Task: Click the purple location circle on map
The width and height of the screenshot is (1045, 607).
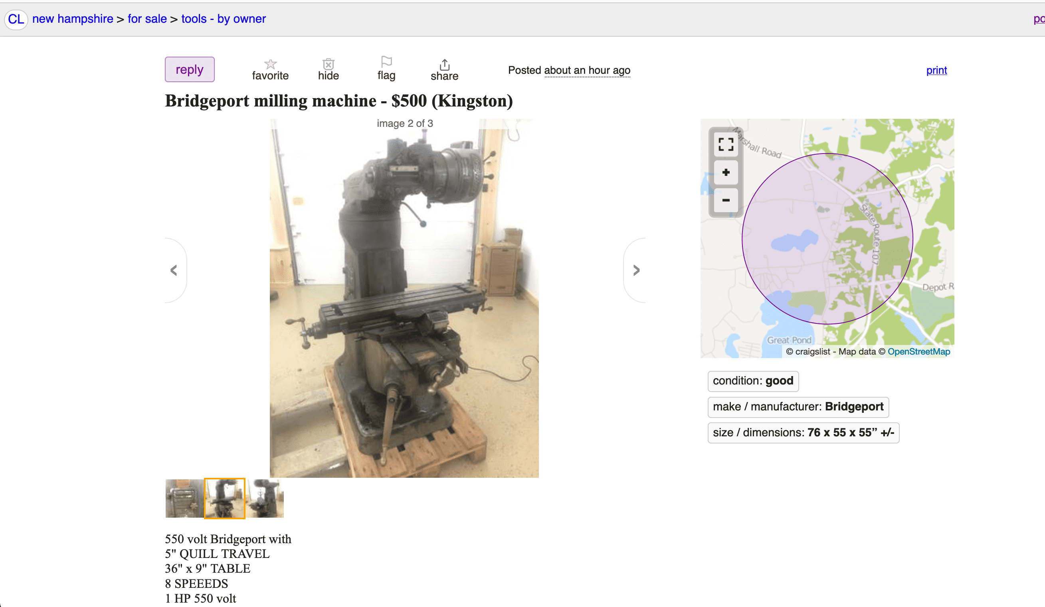Action: pos(827,238)
